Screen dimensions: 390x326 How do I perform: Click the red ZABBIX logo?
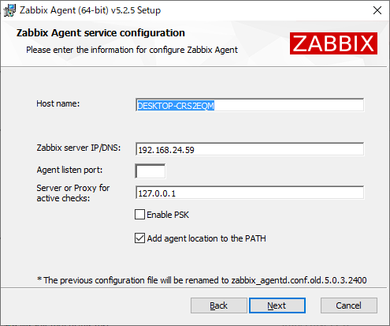333,43
